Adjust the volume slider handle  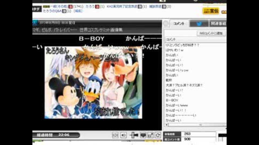[133, 135]
